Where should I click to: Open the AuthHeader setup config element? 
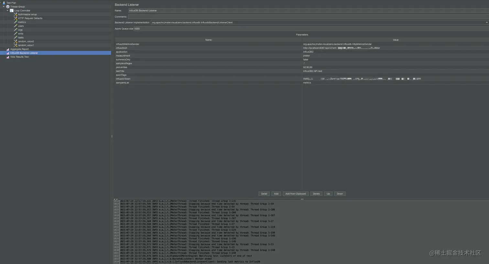coord(27,14)
